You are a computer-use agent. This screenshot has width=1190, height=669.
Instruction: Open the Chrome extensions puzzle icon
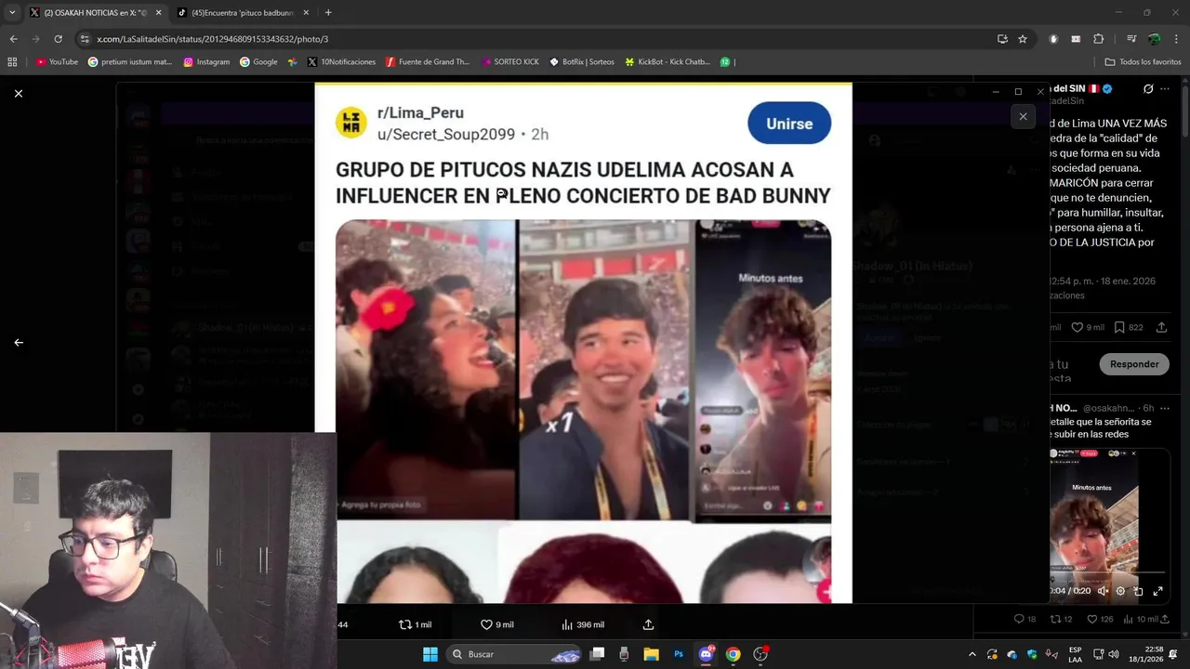pos(1098,39)
